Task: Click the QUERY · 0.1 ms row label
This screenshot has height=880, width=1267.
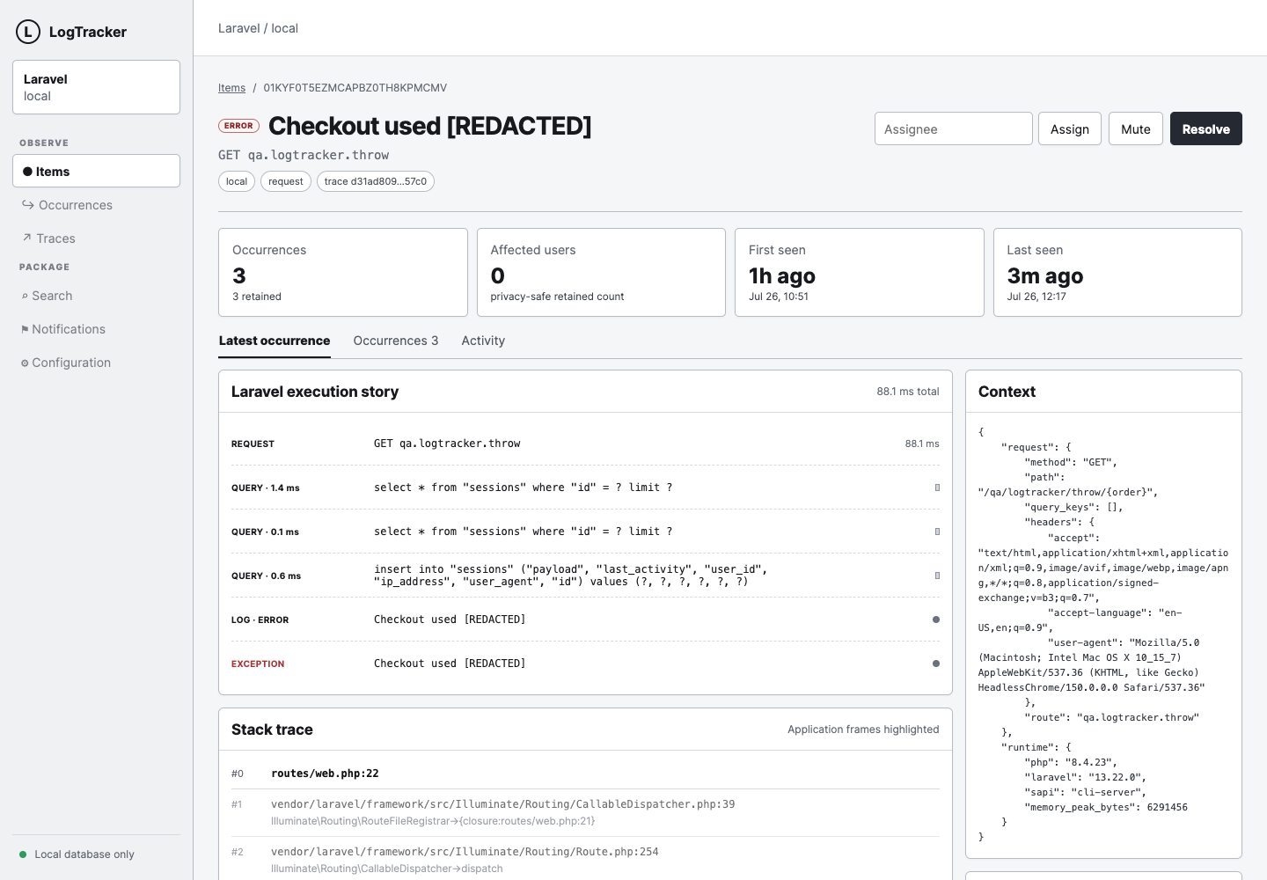Action: click(266, 532)
